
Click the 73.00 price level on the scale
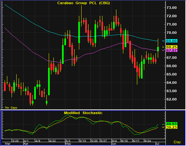[x=171, y=8]
